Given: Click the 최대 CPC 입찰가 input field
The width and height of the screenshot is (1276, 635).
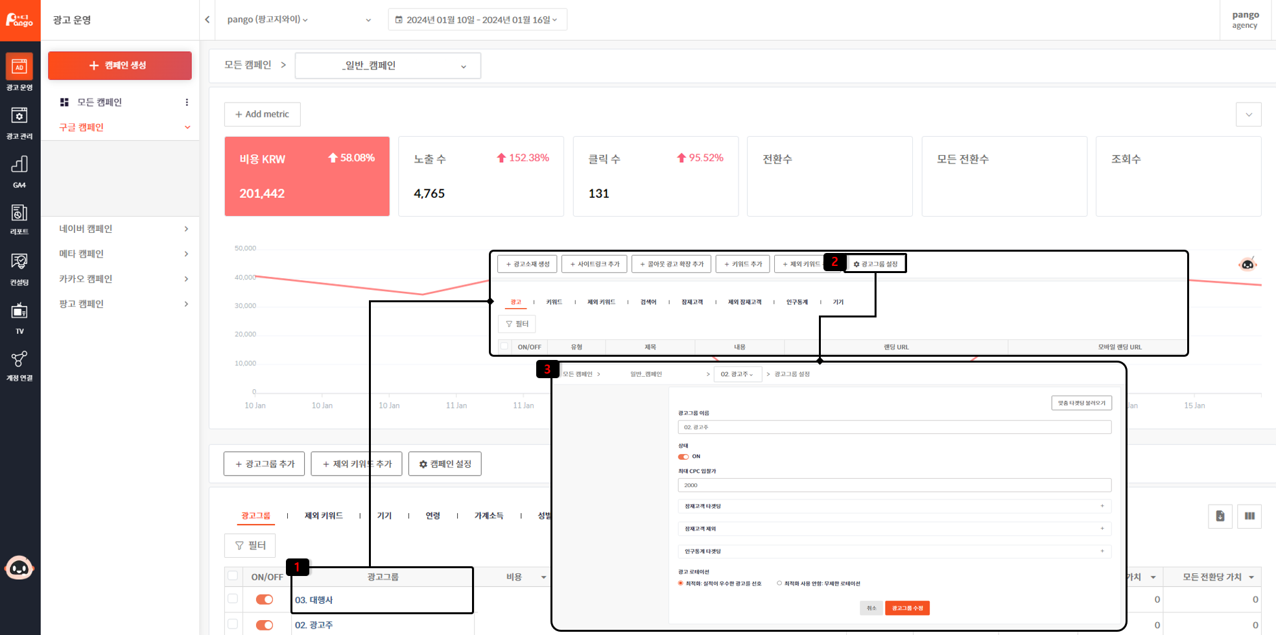Looking at the screenshot, I should click(x=895, y=485).
